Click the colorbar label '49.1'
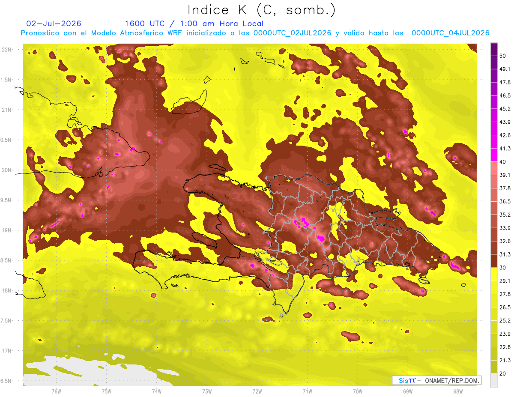Screen dimensions: 514x397 pos(505,69)
